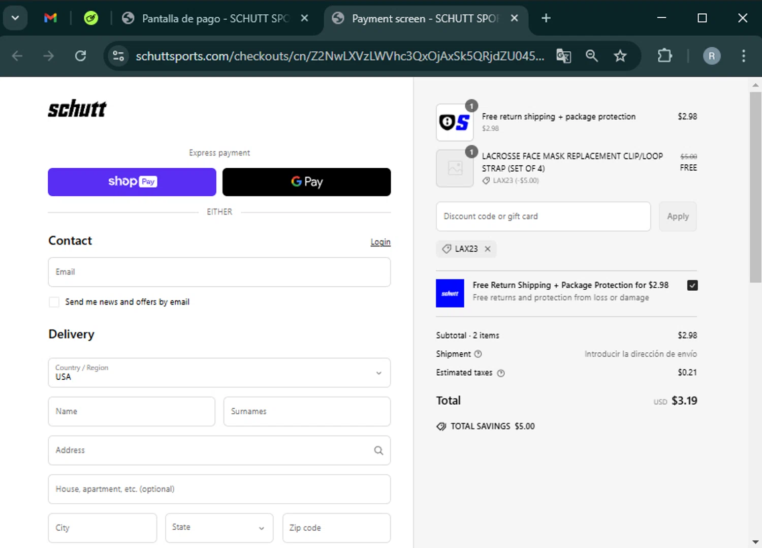Image resolution: width=762 pixels, height=548 pixels.
Task: Click the address bar URL
Action: (339, 56)
